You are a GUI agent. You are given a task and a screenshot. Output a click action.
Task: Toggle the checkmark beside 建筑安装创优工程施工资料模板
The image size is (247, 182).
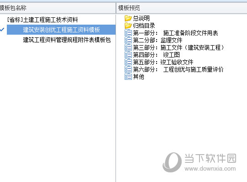tap(2, 30)
